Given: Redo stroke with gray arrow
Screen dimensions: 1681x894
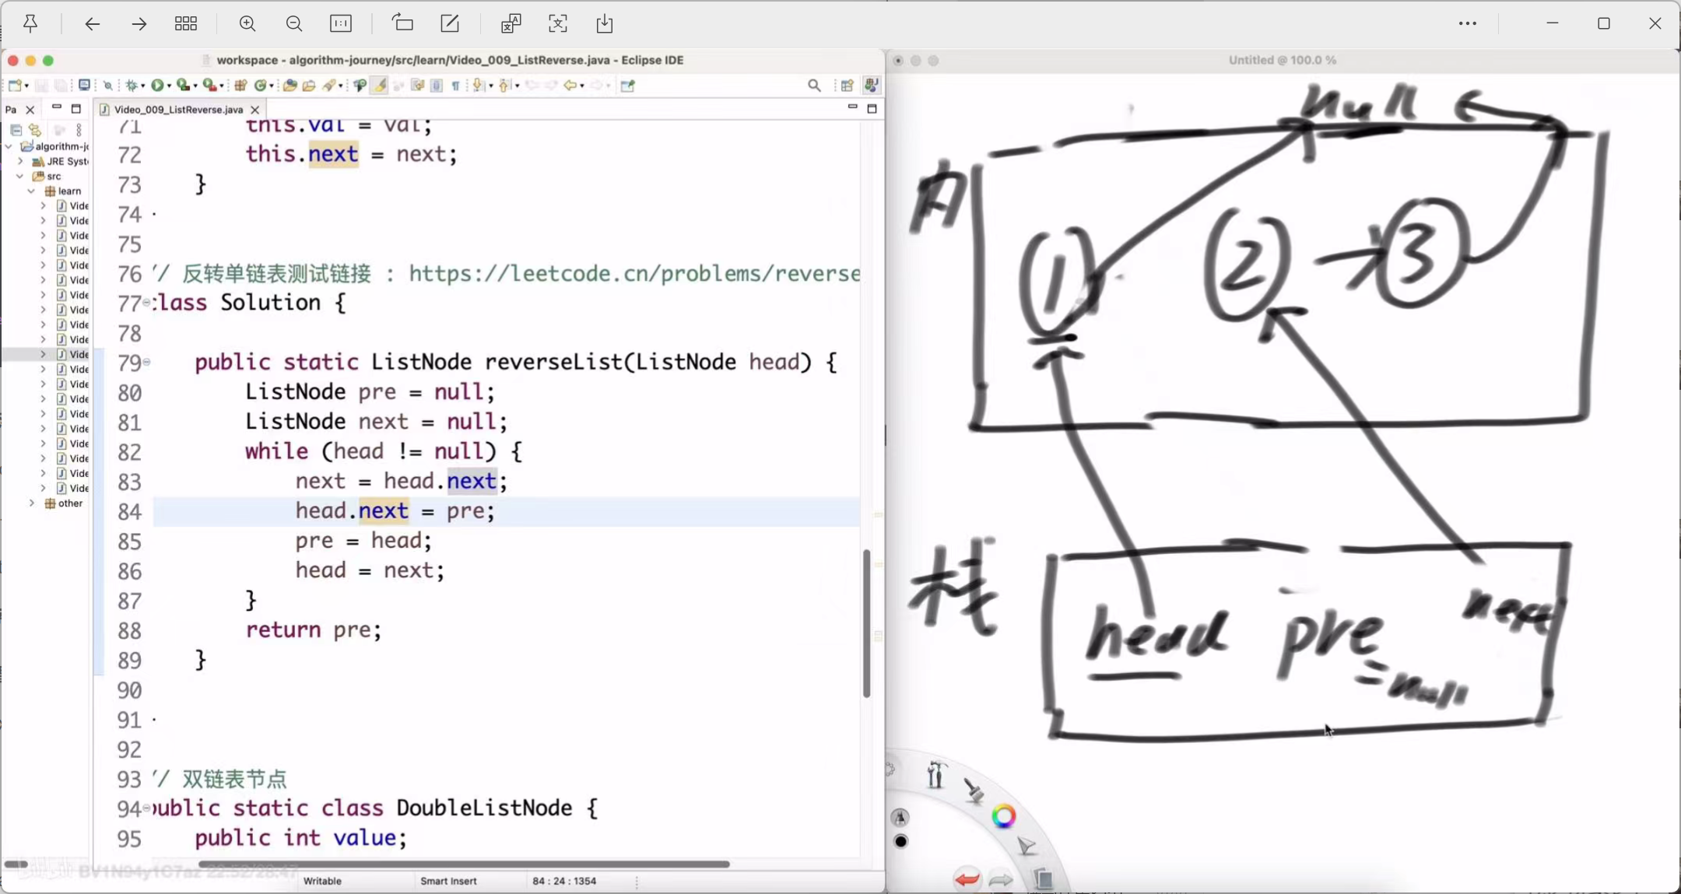Looking at the screenshot, I should pyautogui.click(x=1001, y=880).
